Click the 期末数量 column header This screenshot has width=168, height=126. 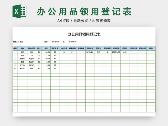[72, 48]
